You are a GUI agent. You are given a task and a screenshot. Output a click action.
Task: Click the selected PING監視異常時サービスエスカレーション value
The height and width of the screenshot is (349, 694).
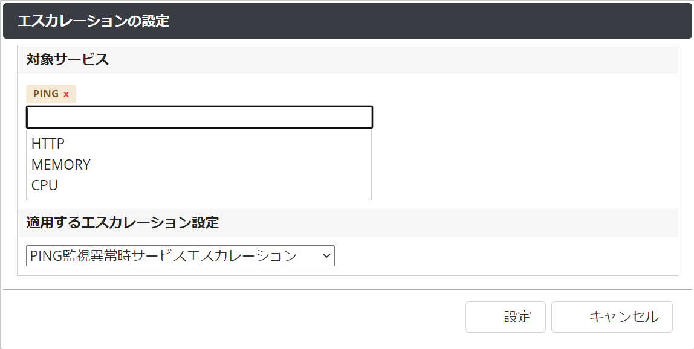point(163,255)
